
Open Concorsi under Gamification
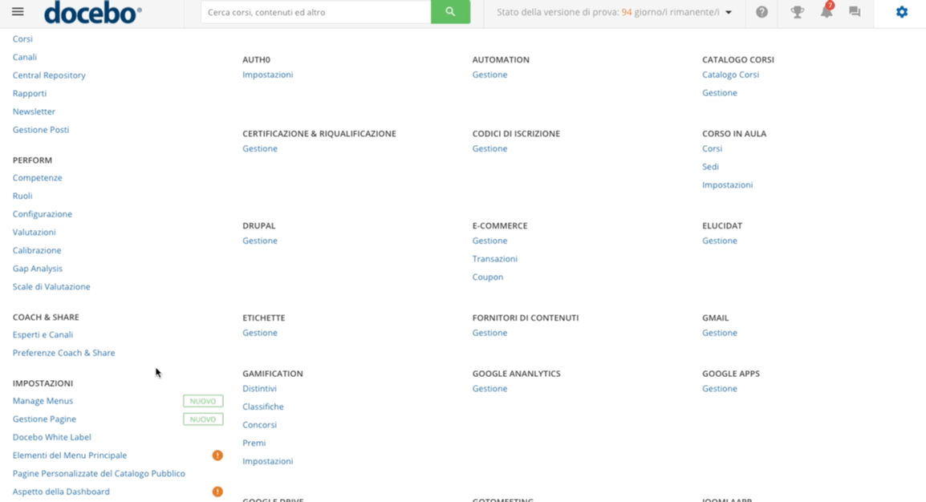(x=259, y=425)
